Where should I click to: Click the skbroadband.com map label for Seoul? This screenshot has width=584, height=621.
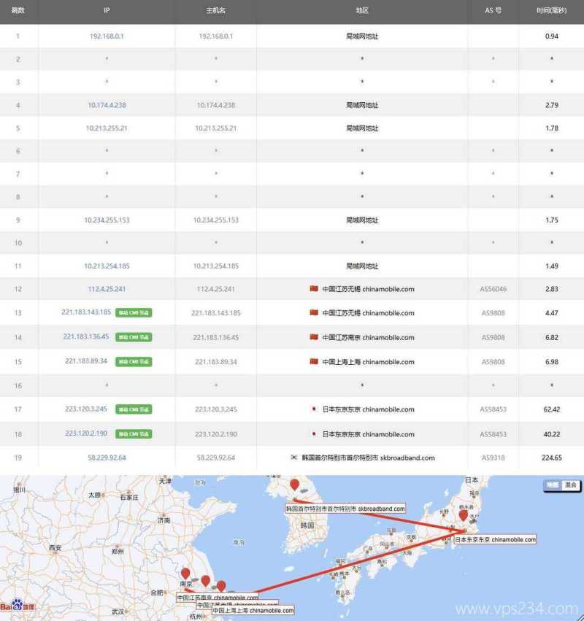[x=345, y=508]
